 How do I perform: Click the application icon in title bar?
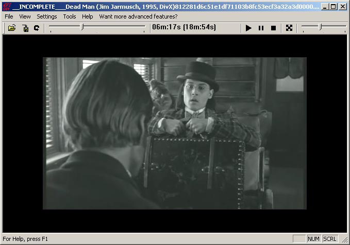coord(7,7)
